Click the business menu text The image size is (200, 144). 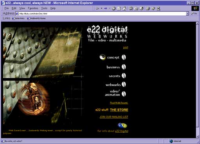113,67
